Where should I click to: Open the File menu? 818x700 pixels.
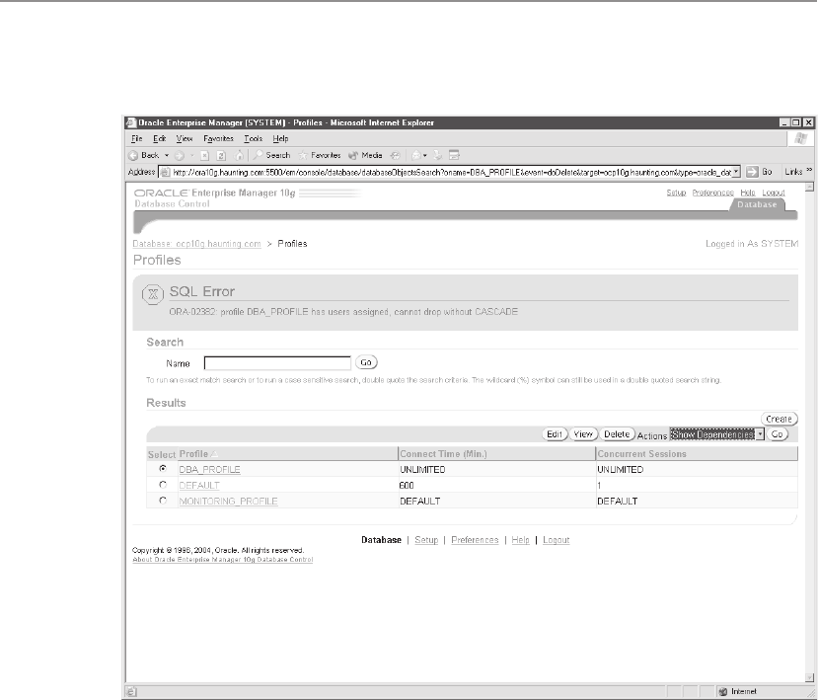[x=137, y=138]
